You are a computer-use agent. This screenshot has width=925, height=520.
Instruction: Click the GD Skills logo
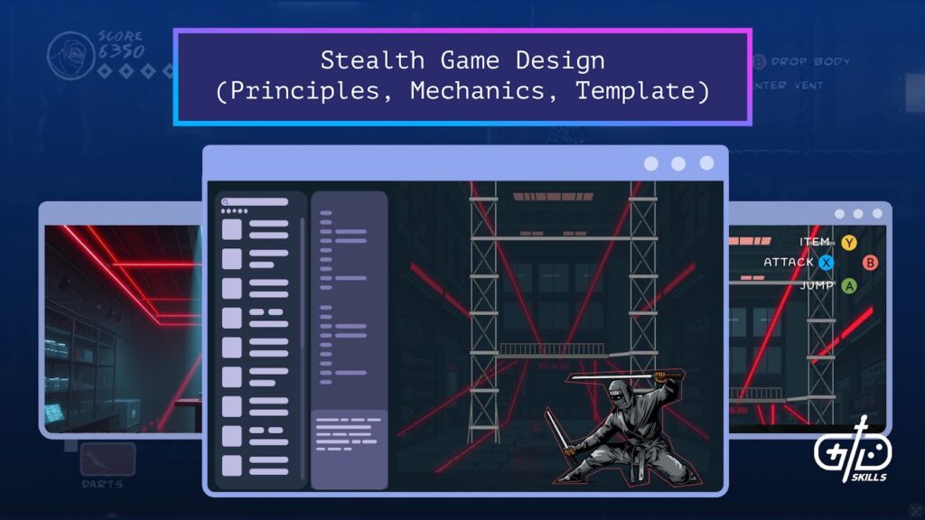point(852,454)
